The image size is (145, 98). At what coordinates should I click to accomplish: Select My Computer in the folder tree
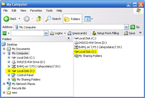20,53
